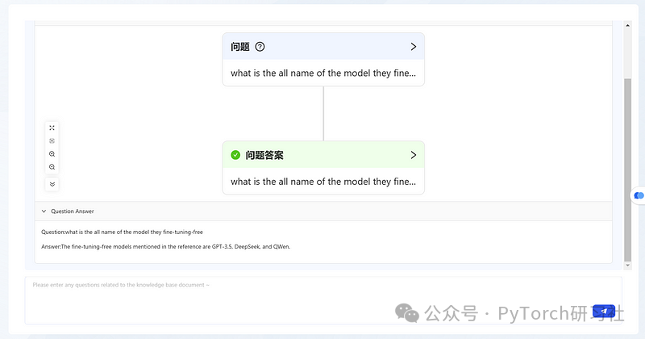Select the 问题 node header
Viewport: 645px width, 339px height.
tap(322, 47)
